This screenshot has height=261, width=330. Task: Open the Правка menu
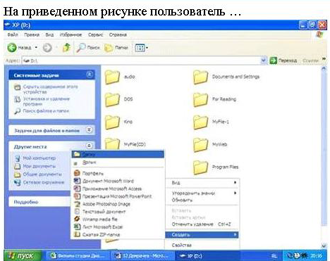pyautogui.click(x=32, y=34)
